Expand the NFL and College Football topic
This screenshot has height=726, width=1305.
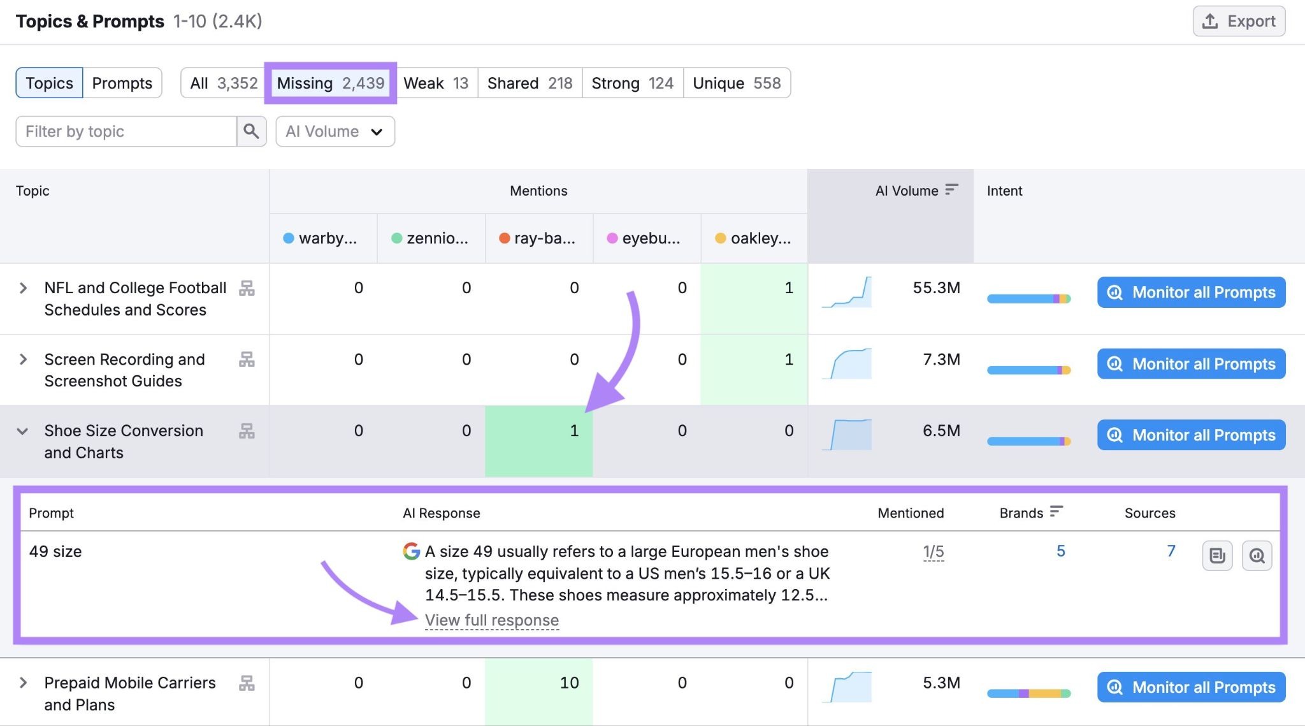[x=23, y=288]
